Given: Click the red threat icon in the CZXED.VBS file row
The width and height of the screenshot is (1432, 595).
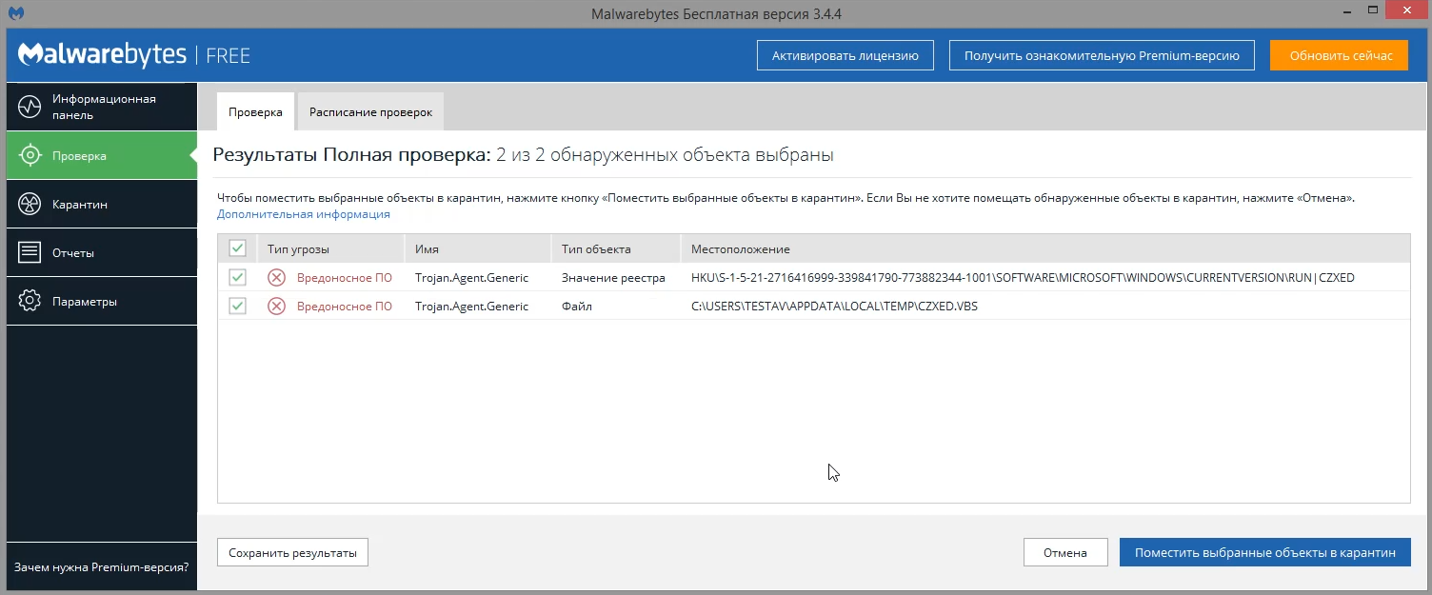Looking at the screenshot, I should [x=276, y=306].
